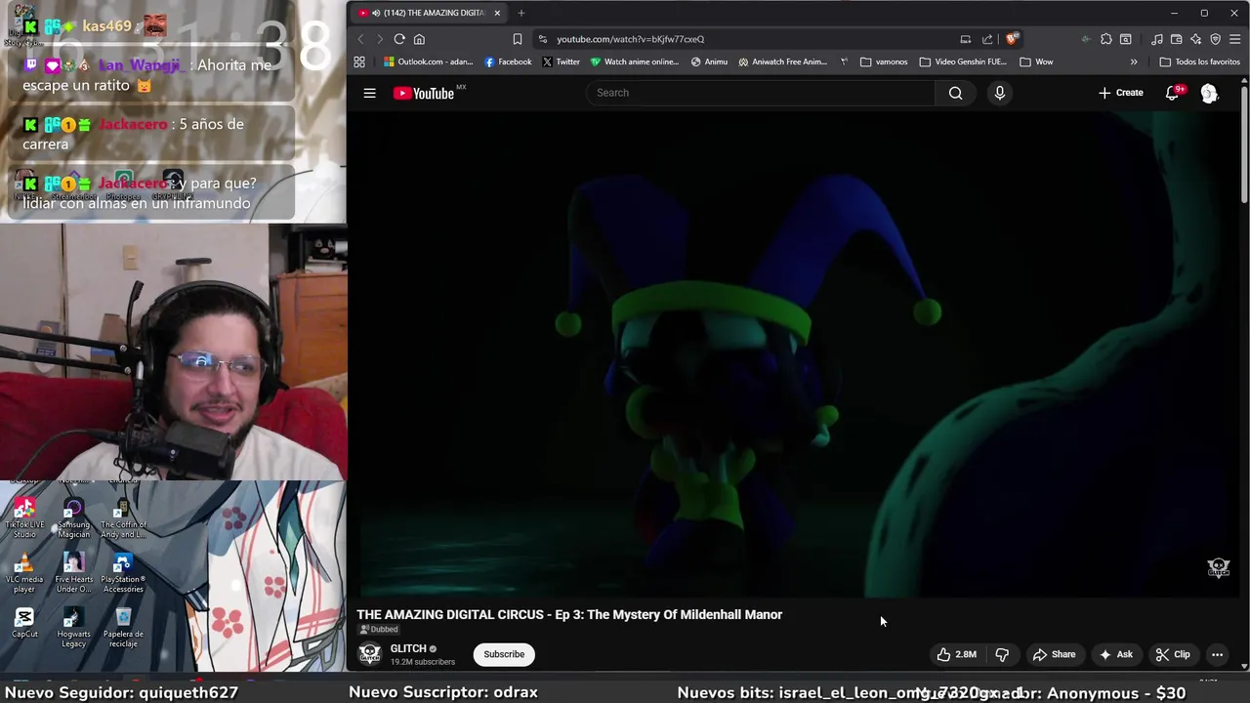Open more actions three-dot menu under video

coord(1217,654)
